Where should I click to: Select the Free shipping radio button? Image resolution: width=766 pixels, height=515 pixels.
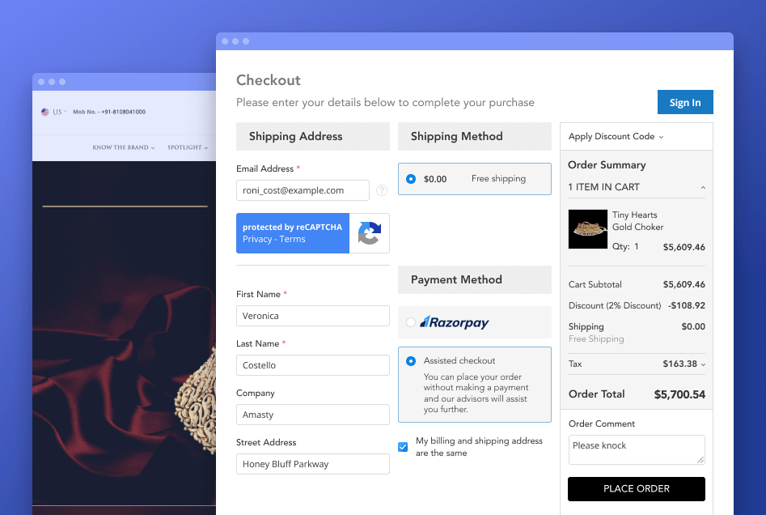(411, 179)
